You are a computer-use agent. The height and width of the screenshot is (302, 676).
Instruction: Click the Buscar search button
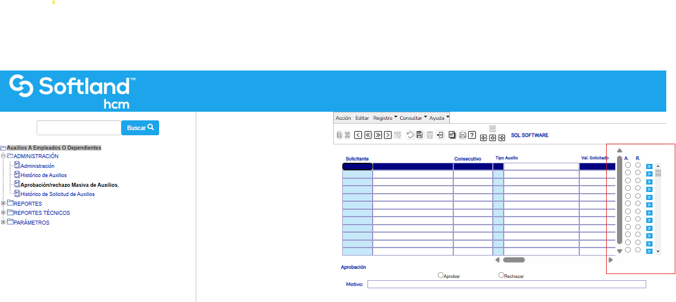(x=140, y=128)
